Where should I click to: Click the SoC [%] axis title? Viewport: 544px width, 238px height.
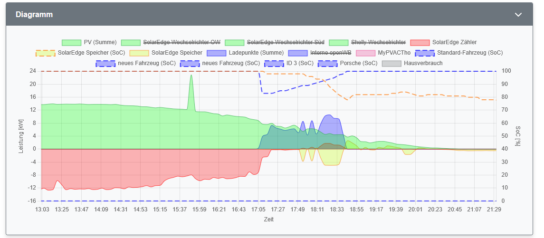(x=518, y=136)
